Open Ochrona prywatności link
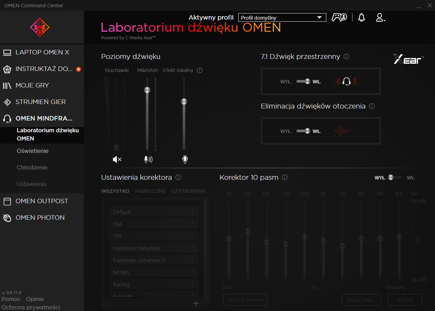The height and width of the screenshot is (311, 435). 31,307
